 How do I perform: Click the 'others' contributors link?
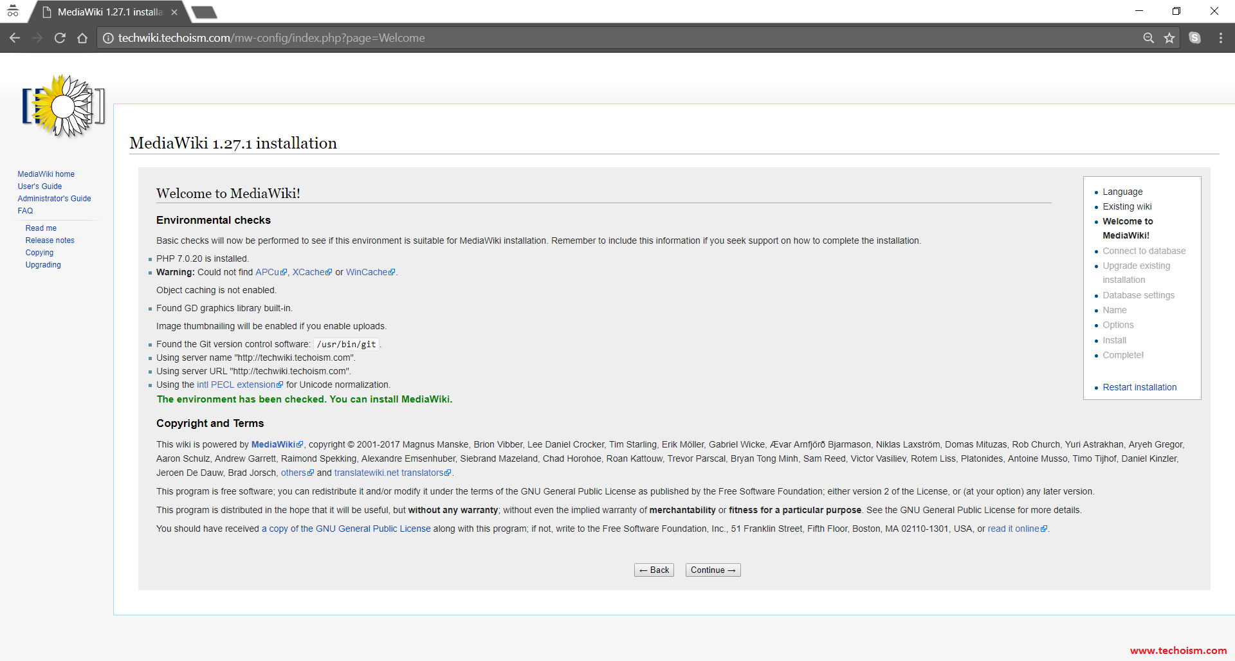(297, 473)
